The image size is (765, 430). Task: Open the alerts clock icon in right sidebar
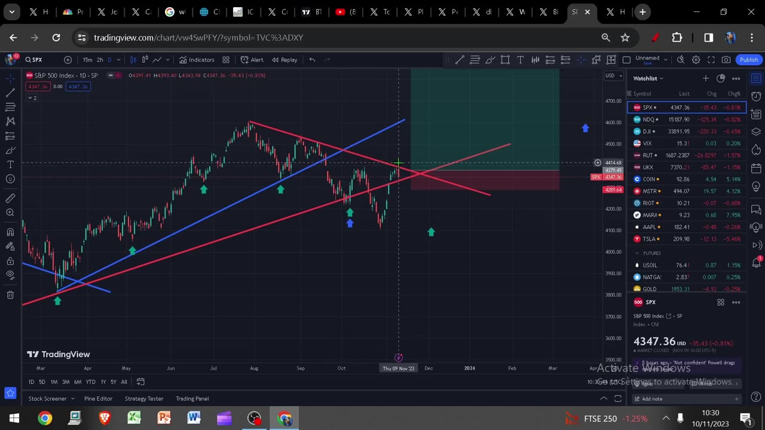point(756,96)
